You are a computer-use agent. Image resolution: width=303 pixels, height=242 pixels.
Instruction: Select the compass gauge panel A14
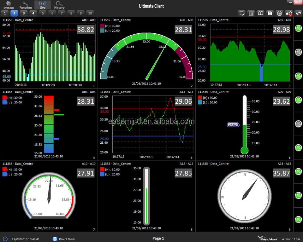pyautogui.click(x=244, y=196)
